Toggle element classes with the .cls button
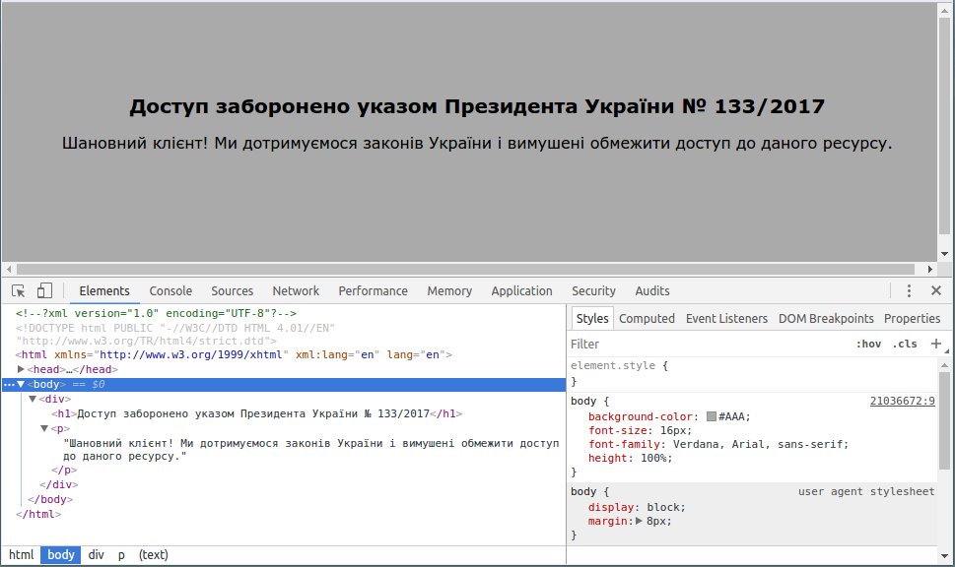Viewport: 955px width, 567px height. pos(905,343)
